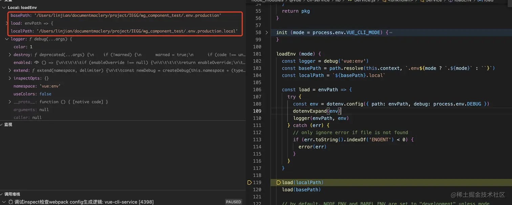
Task: Click dotenvExpand(env) on line 109
Action: (x=317, y=111)
